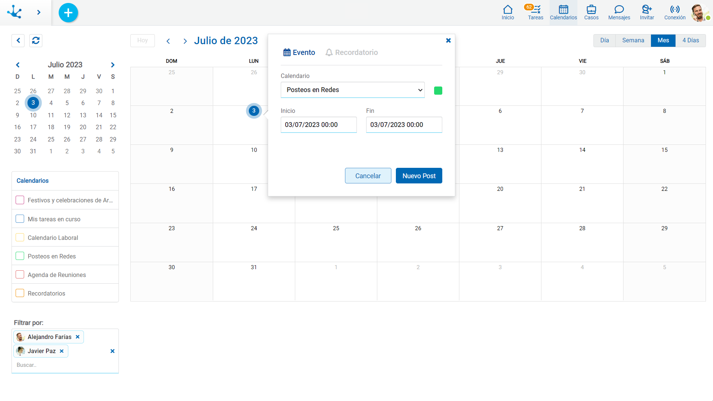Click the green calendar color swatch

pyautogui.click(x=438, y=90)
